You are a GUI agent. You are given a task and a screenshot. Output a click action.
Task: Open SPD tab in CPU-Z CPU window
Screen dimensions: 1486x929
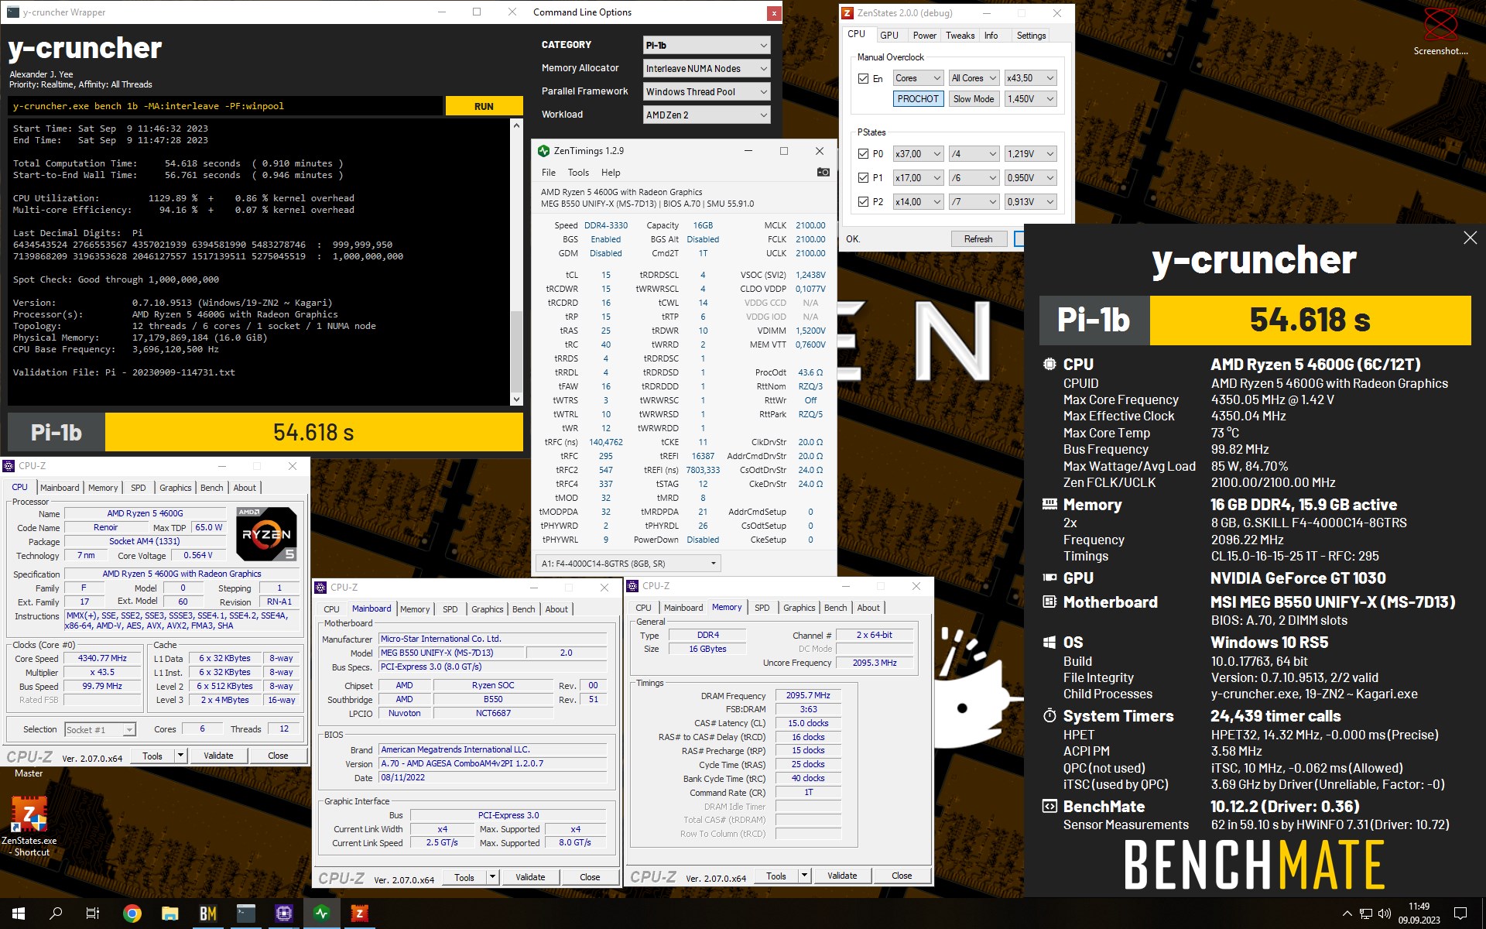(139, 488)
